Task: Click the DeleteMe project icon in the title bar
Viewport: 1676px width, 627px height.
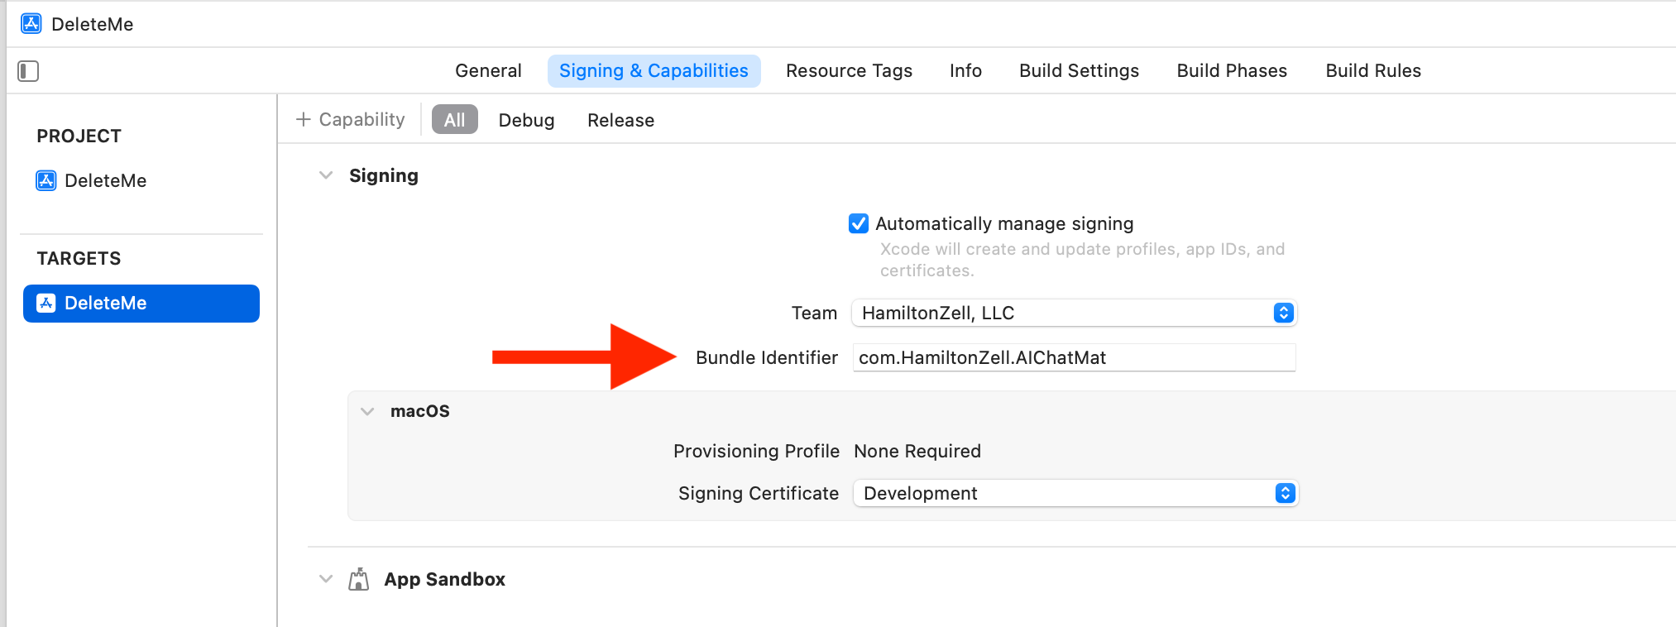Action: (x=31, y=23)
